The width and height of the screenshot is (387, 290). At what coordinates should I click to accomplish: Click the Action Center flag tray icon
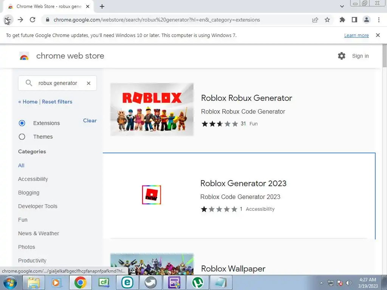340,283
